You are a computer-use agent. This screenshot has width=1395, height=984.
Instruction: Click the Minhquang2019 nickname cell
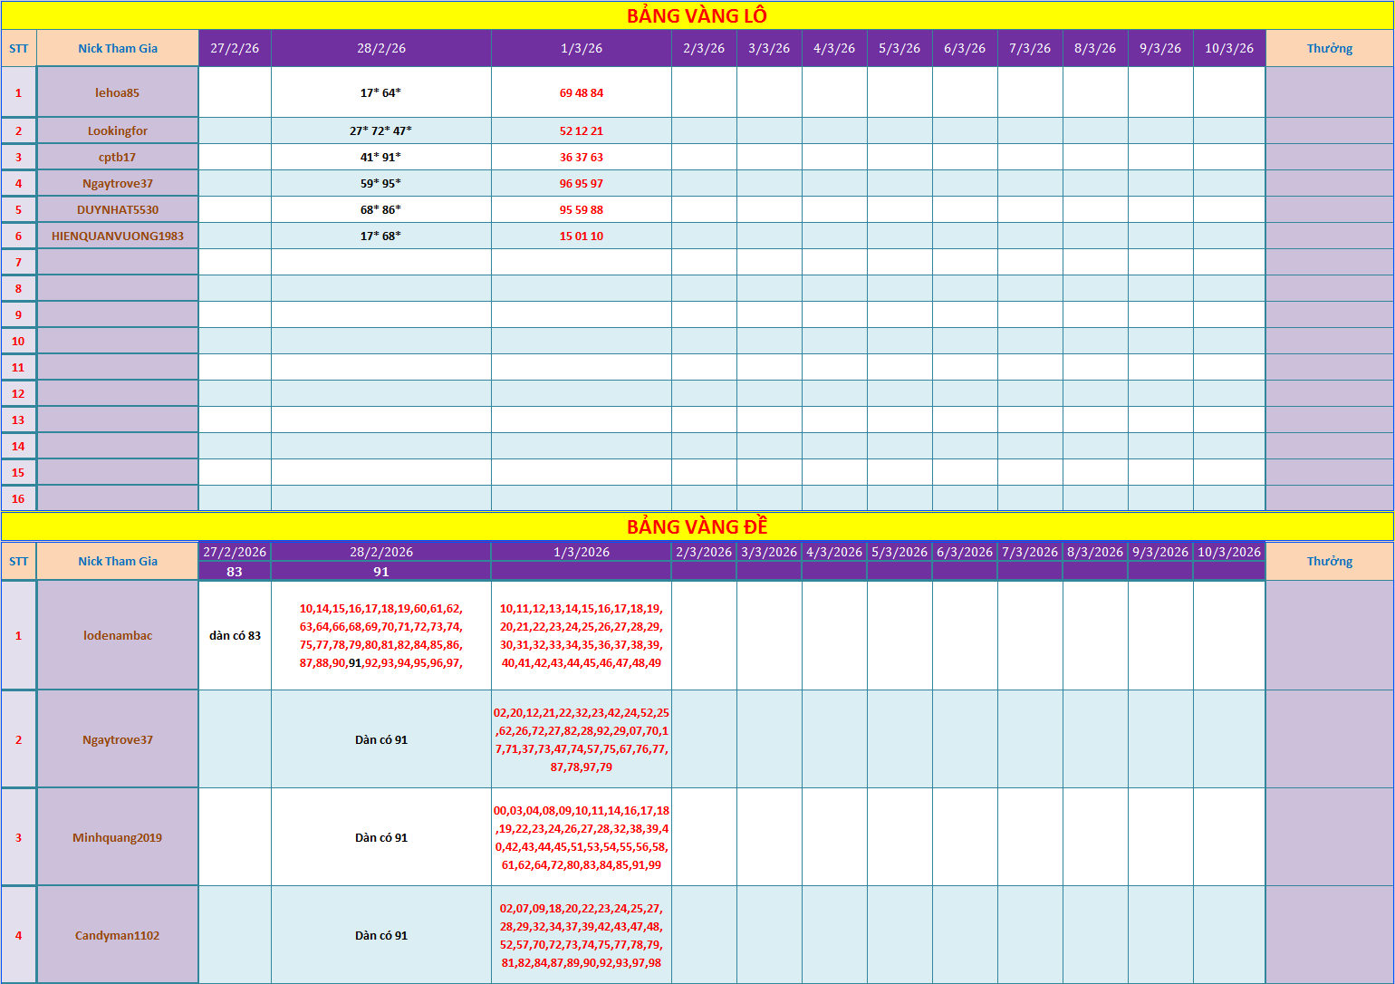pyautogui.click(x=117, y=837)
